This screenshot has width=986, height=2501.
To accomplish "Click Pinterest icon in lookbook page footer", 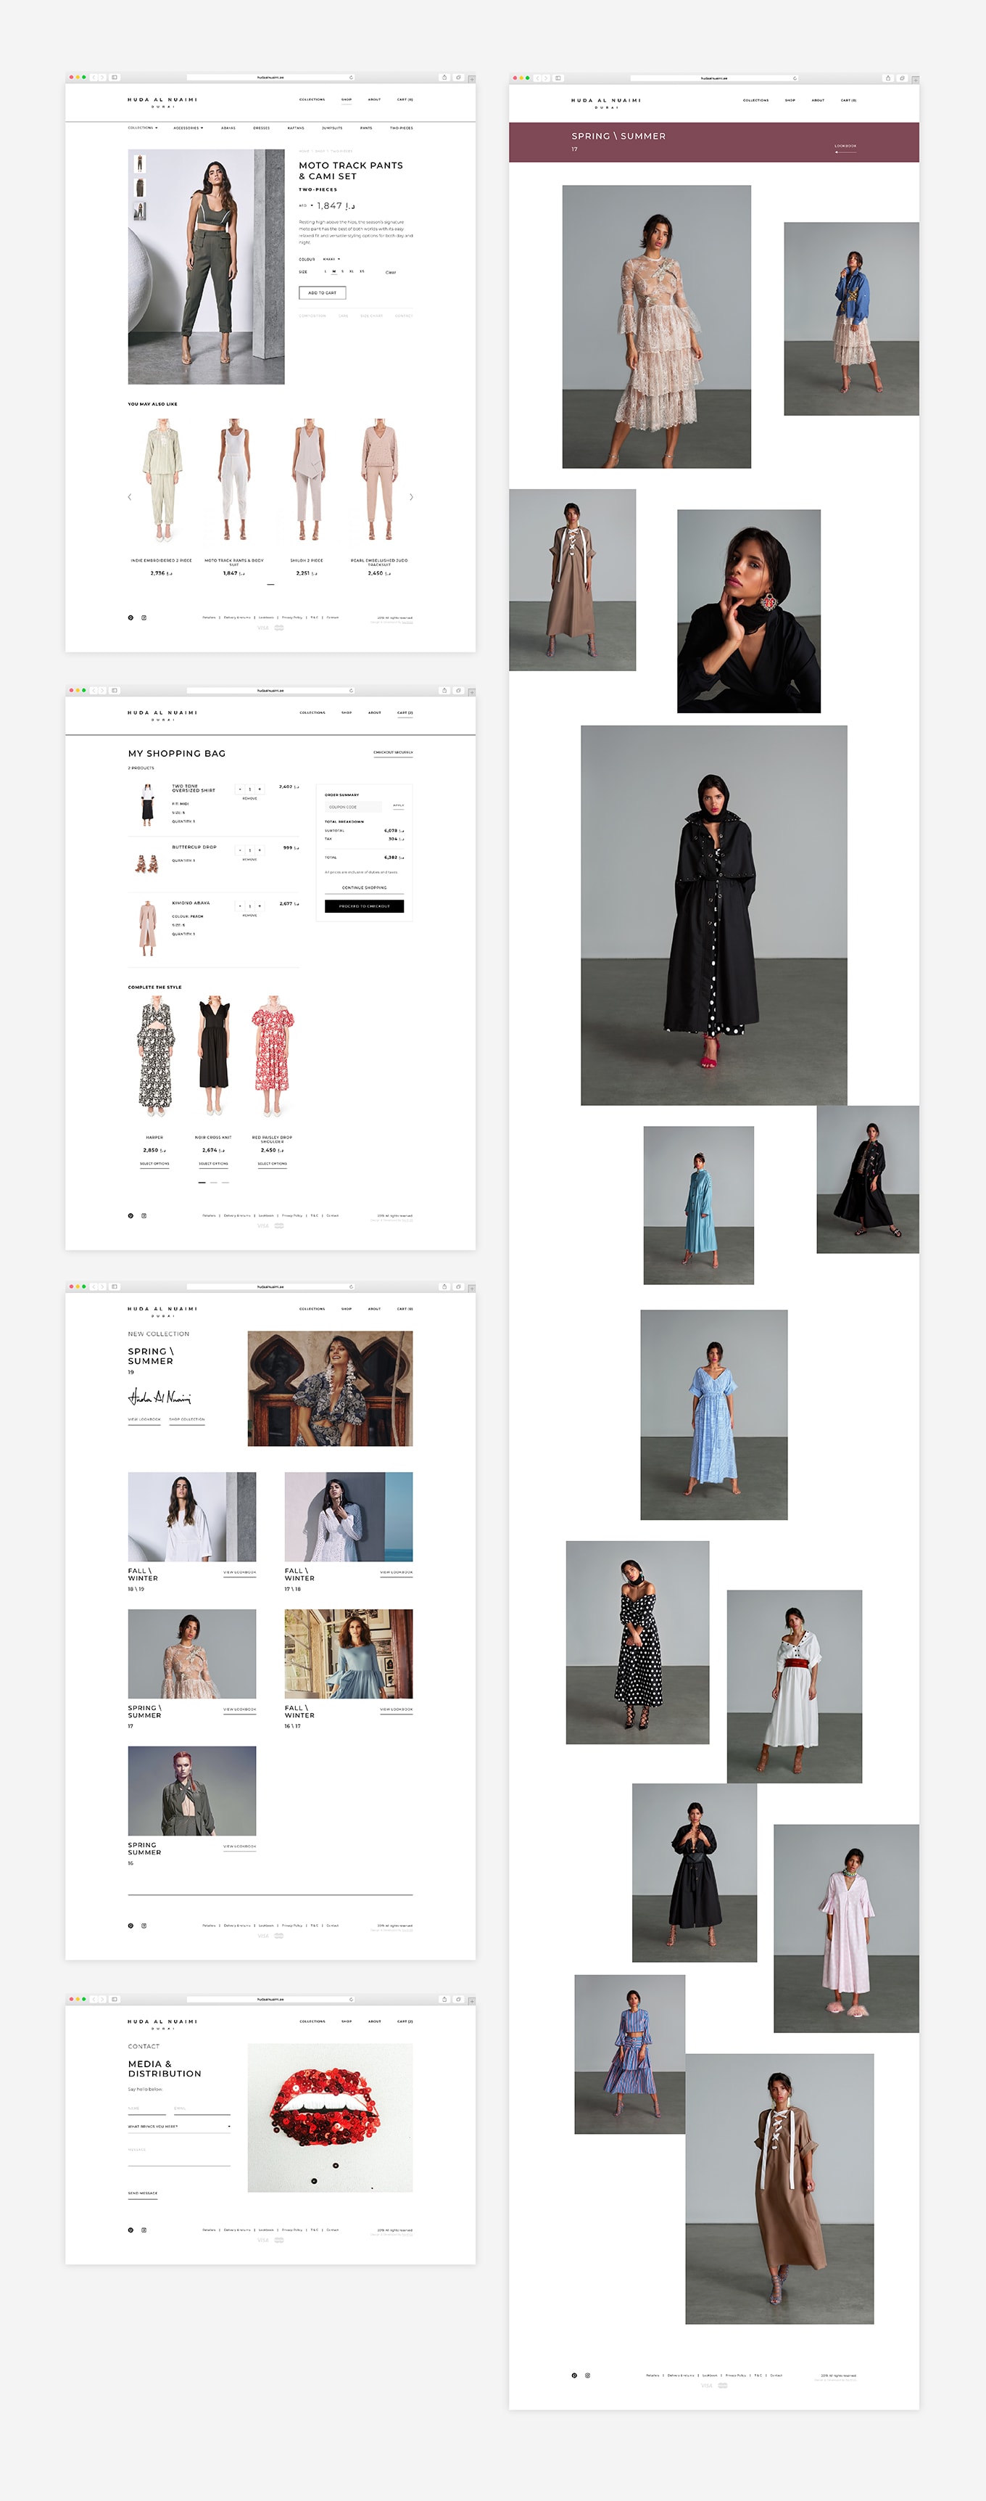I will [x=574, y=2375].
